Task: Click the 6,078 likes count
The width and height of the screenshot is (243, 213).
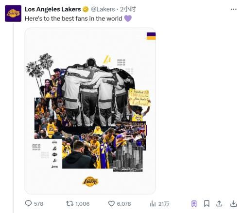Action: 124,204
